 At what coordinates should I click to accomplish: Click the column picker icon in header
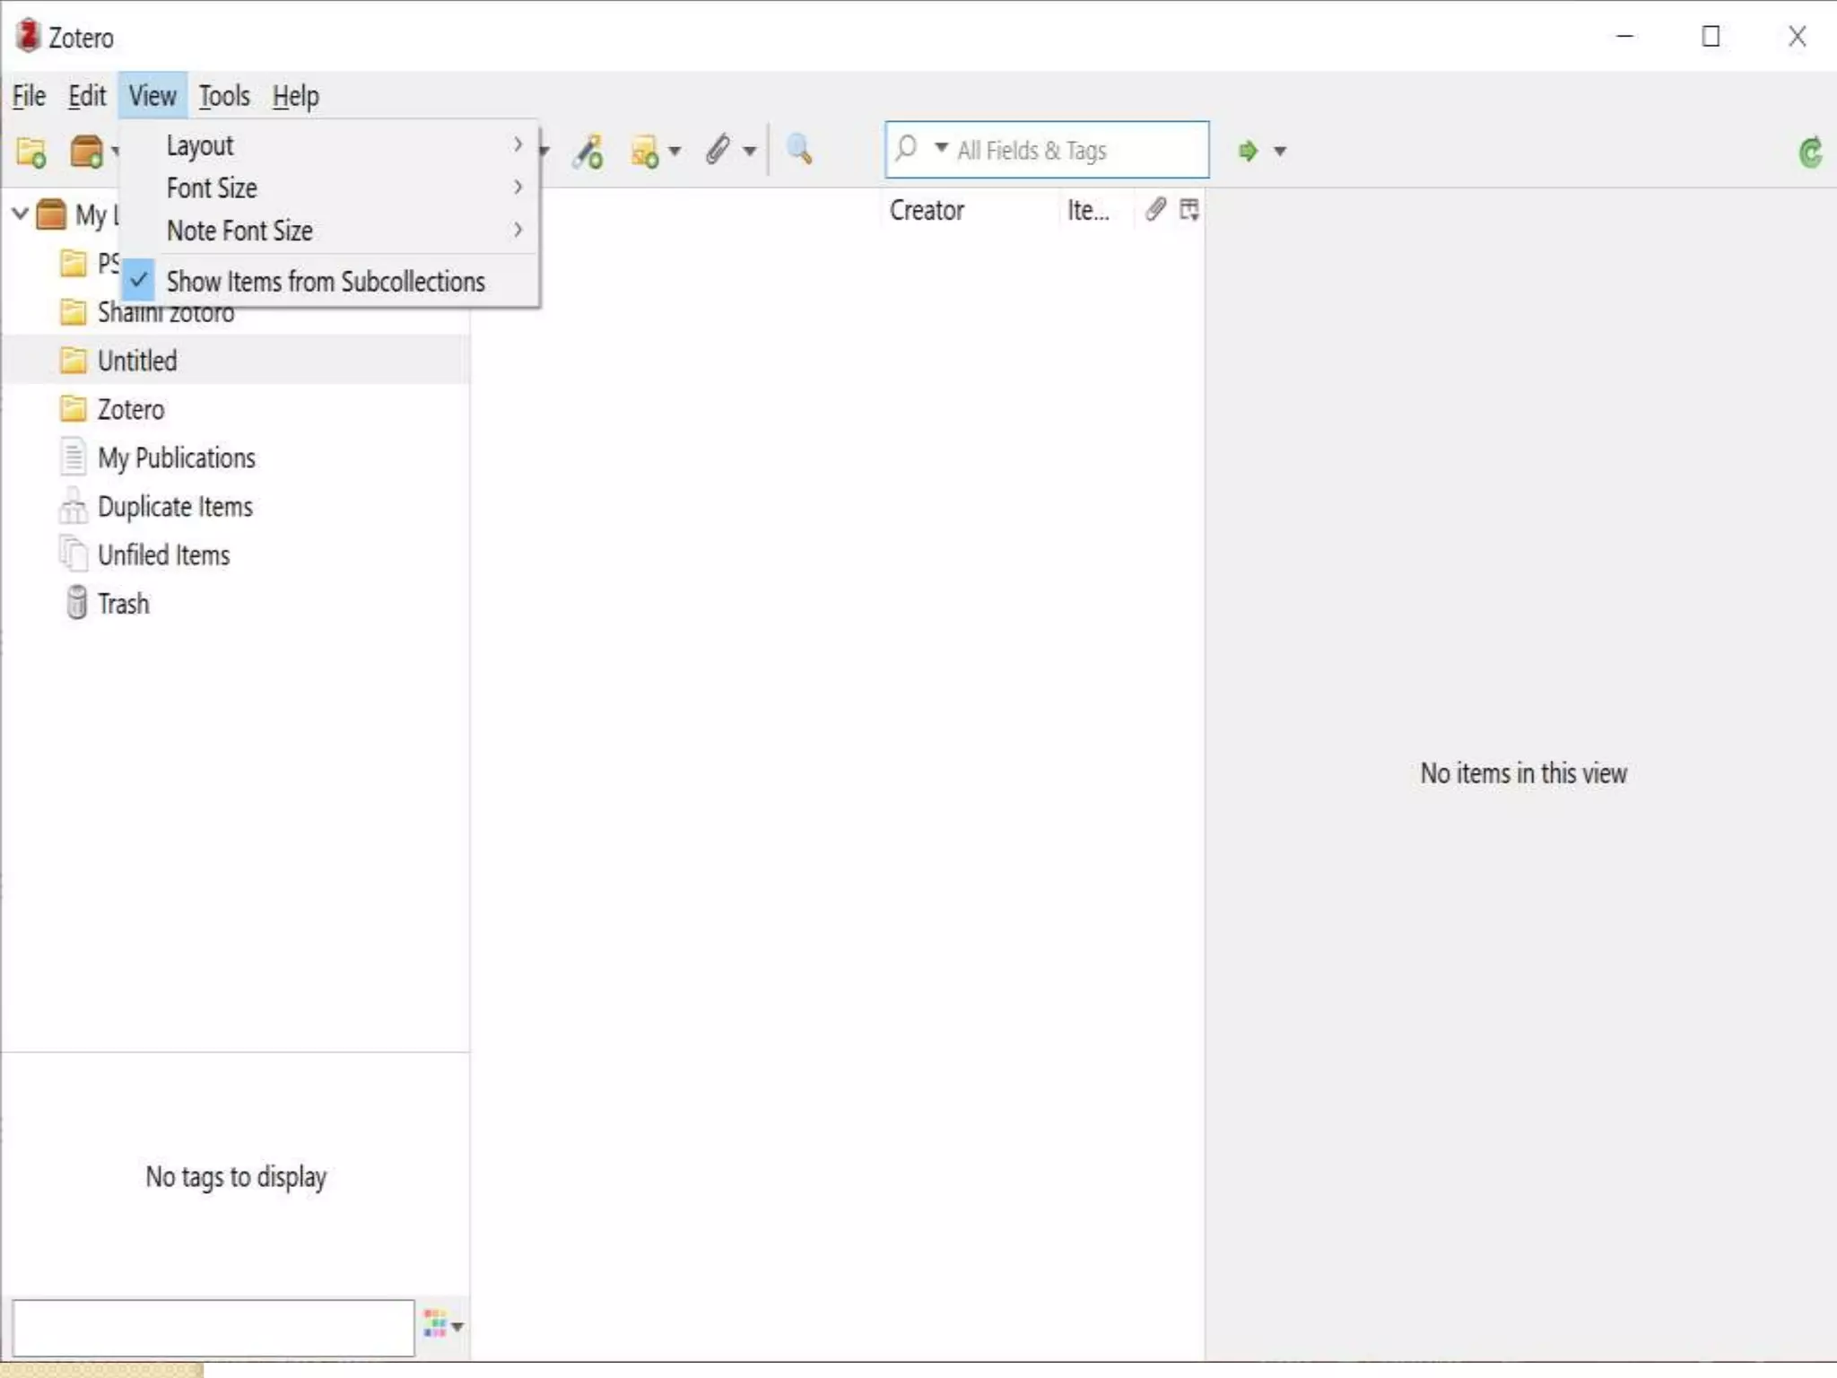coord(1189,210)
